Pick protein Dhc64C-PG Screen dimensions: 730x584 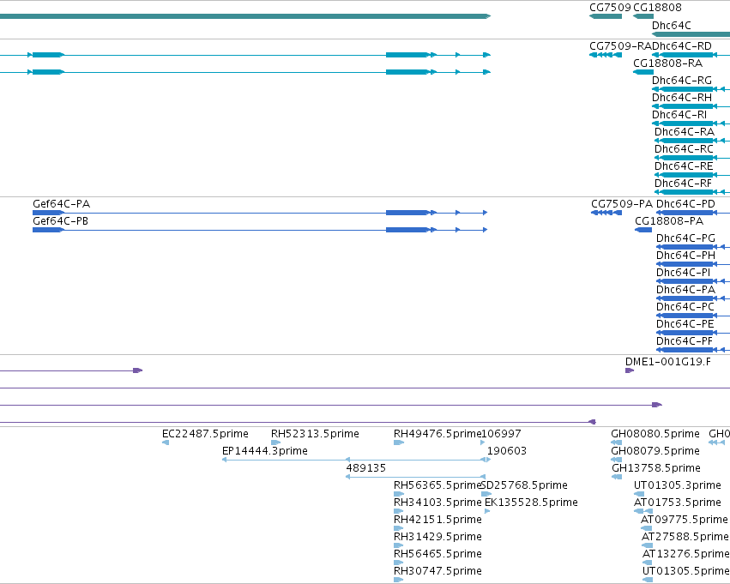point(685,238)
